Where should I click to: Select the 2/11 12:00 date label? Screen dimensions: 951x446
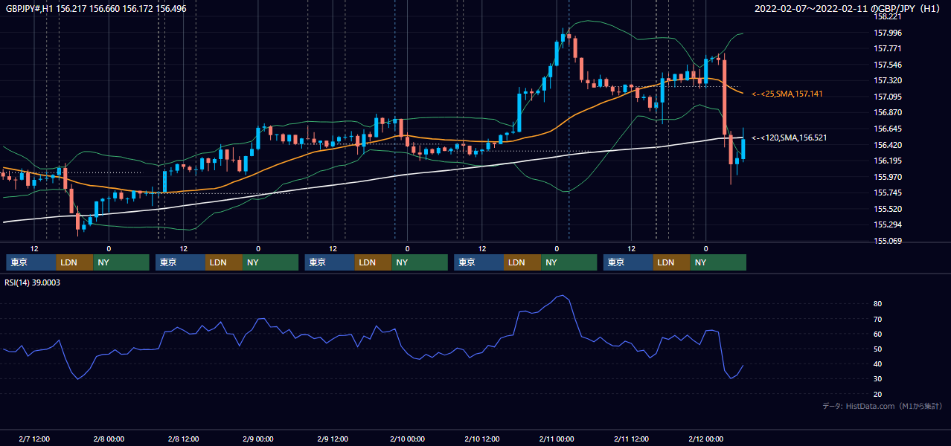click(631, 439)
